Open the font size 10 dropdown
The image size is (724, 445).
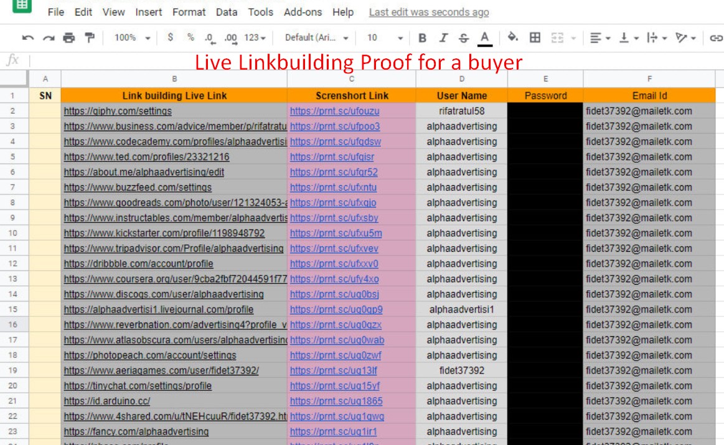[385, 38]
